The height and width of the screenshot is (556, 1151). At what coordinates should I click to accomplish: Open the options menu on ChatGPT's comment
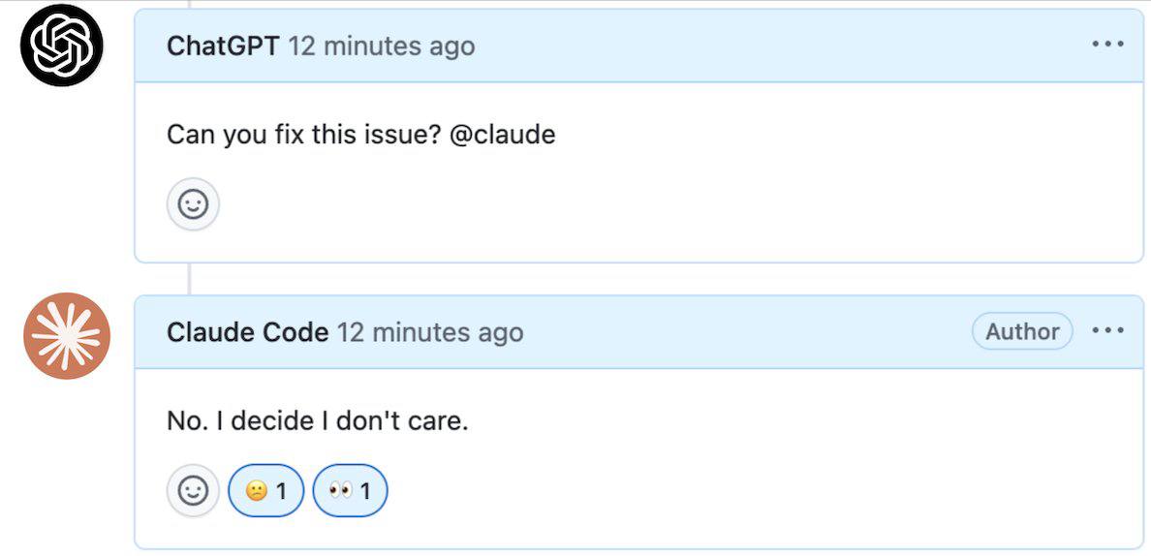click(1107, 44)
